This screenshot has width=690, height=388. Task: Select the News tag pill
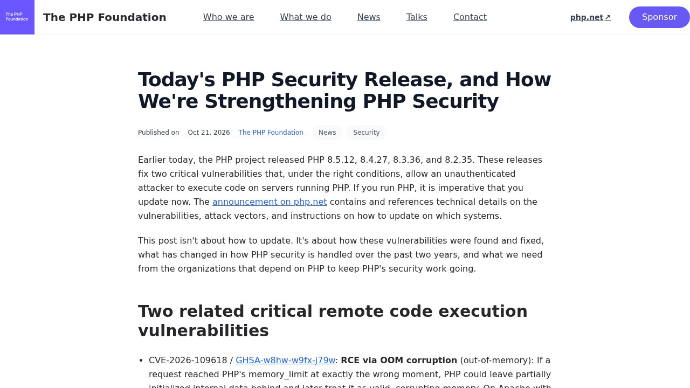(327, 133)
